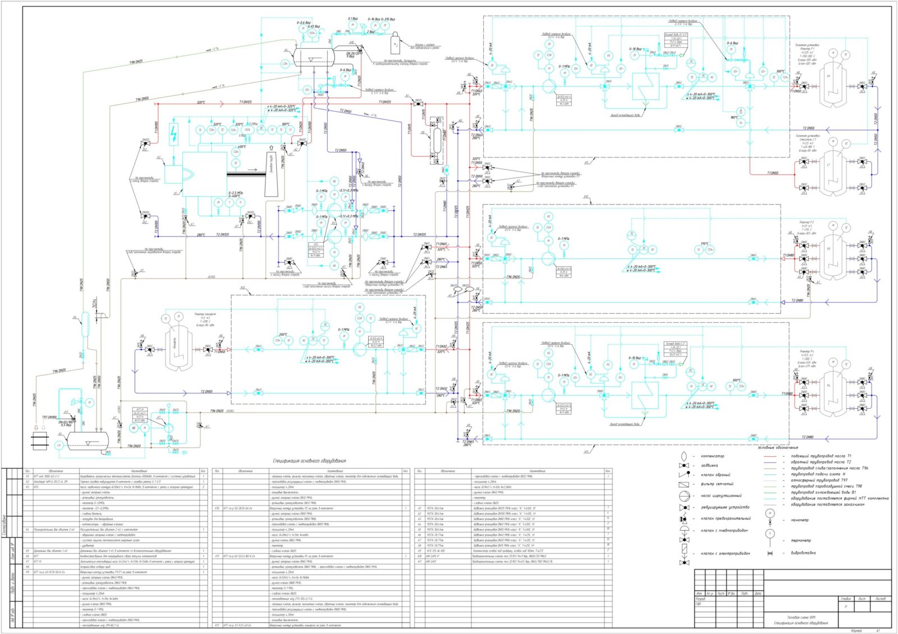898x634 pixels.
Task: Click the 'редуцирующее устройство' legend label
Action: pyautogui.click(x=725, y=507)
